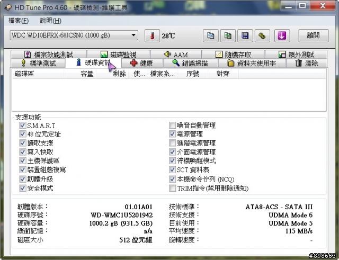This screenshot has height=260, width=339.
Task: Click the 115 MB/s average speed value
Action: 299,231
